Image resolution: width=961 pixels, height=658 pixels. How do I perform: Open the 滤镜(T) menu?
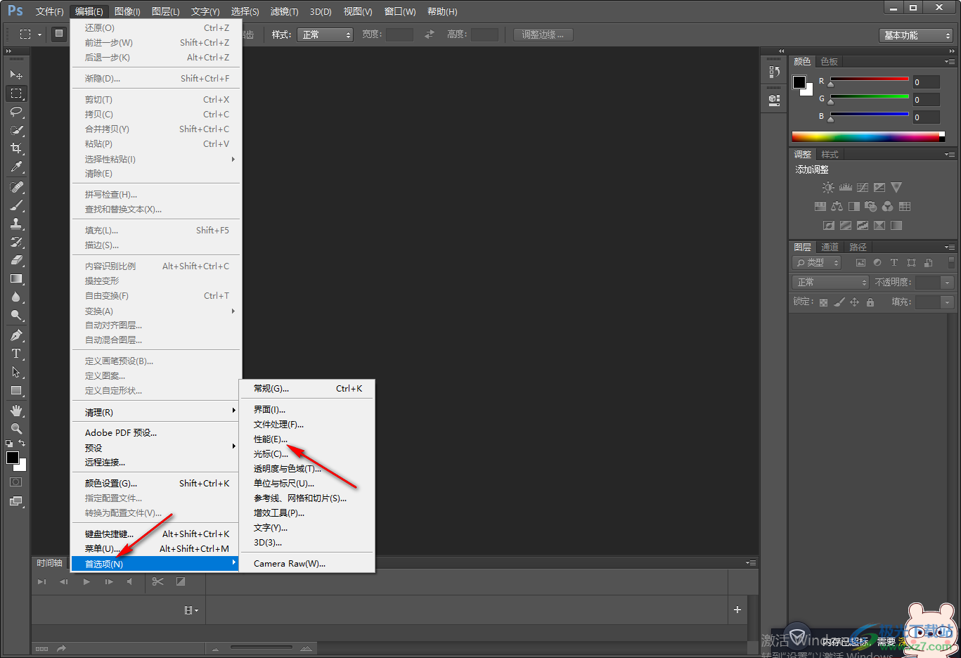click(x=284, y=11)
